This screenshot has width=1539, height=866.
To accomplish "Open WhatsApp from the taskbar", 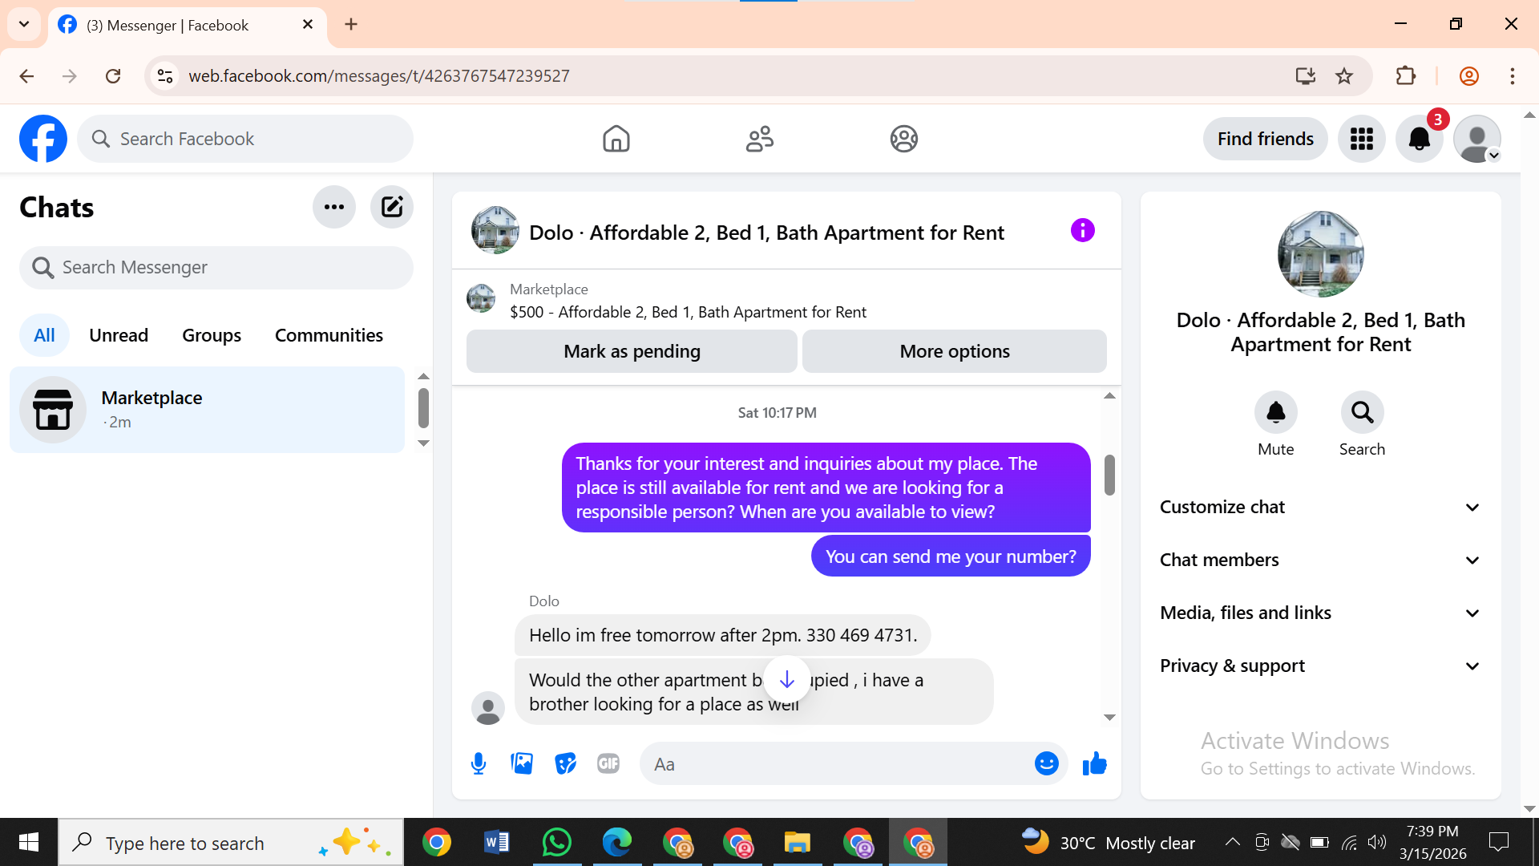I will (x=557, y=843).
